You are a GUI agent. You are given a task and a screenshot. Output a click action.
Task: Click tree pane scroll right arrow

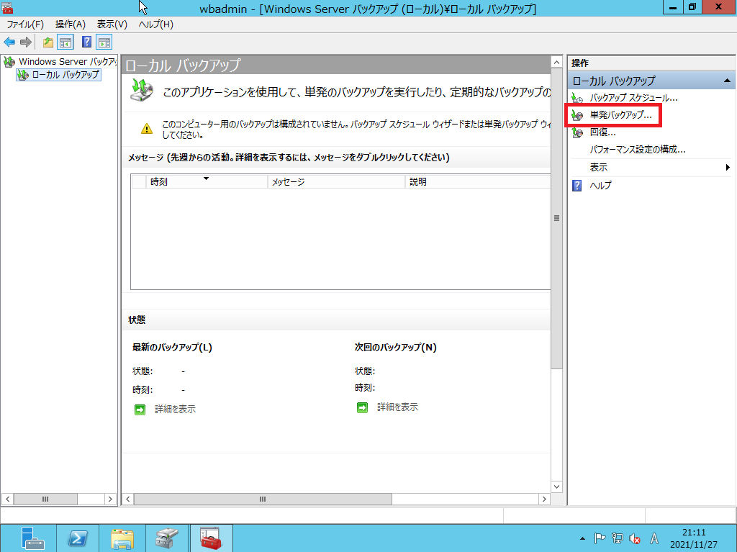(x=110, y=499)
